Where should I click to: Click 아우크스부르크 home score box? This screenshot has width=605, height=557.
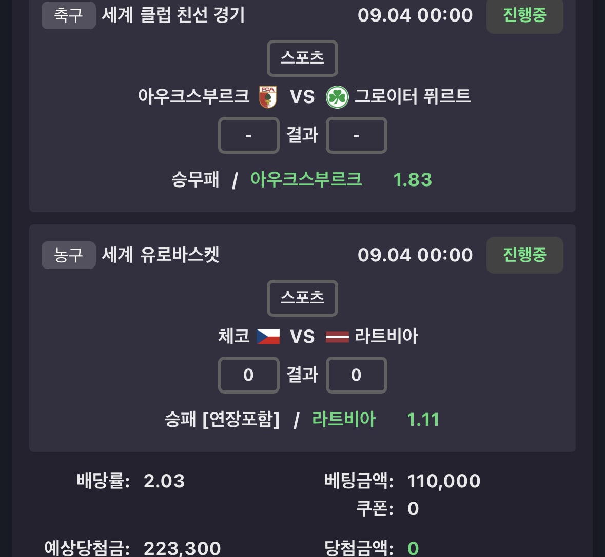click(x=248, y=135)
